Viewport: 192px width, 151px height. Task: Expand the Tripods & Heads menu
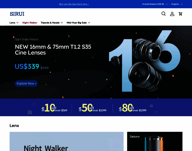[52, 23]
